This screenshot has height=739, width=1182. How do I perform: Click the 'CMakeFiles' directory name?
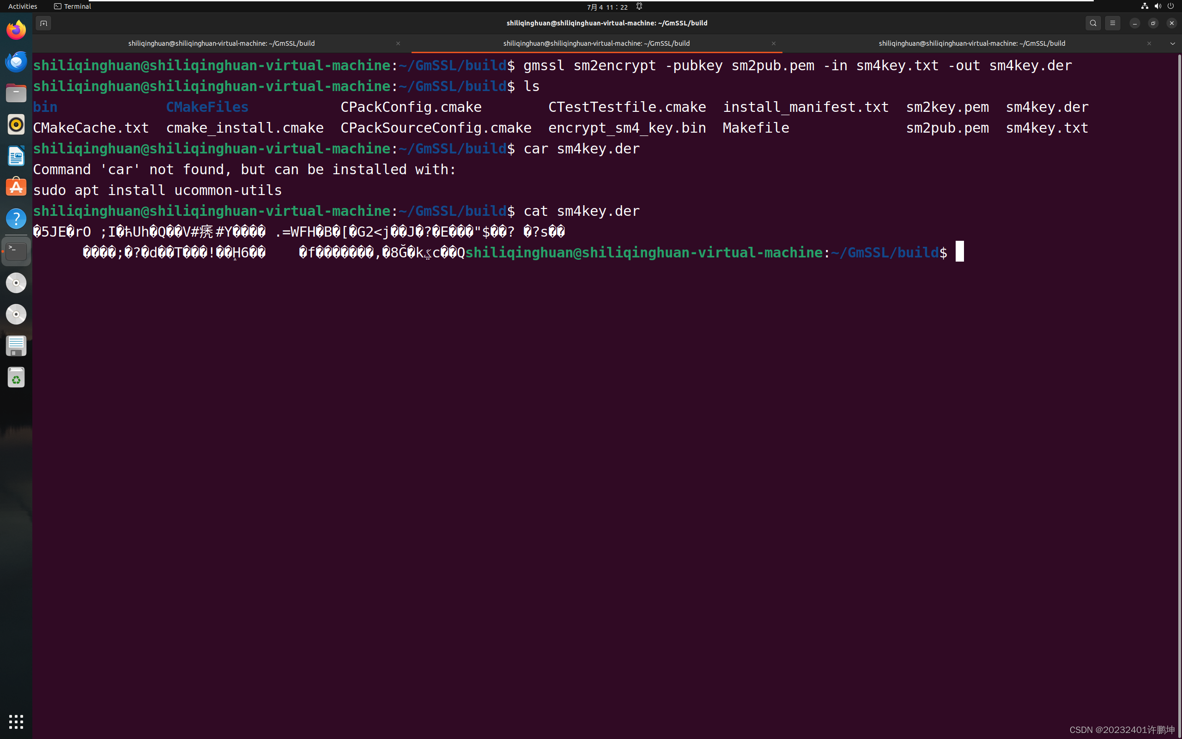click(x=207, y=107)
